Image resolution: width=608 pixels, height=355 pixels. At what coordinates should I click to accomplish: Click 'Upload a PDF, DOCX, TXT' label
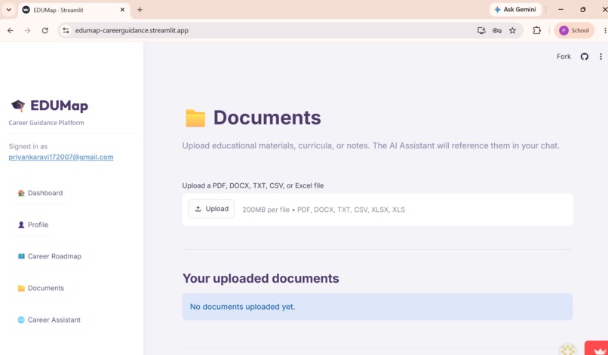(x=253, y=185)
